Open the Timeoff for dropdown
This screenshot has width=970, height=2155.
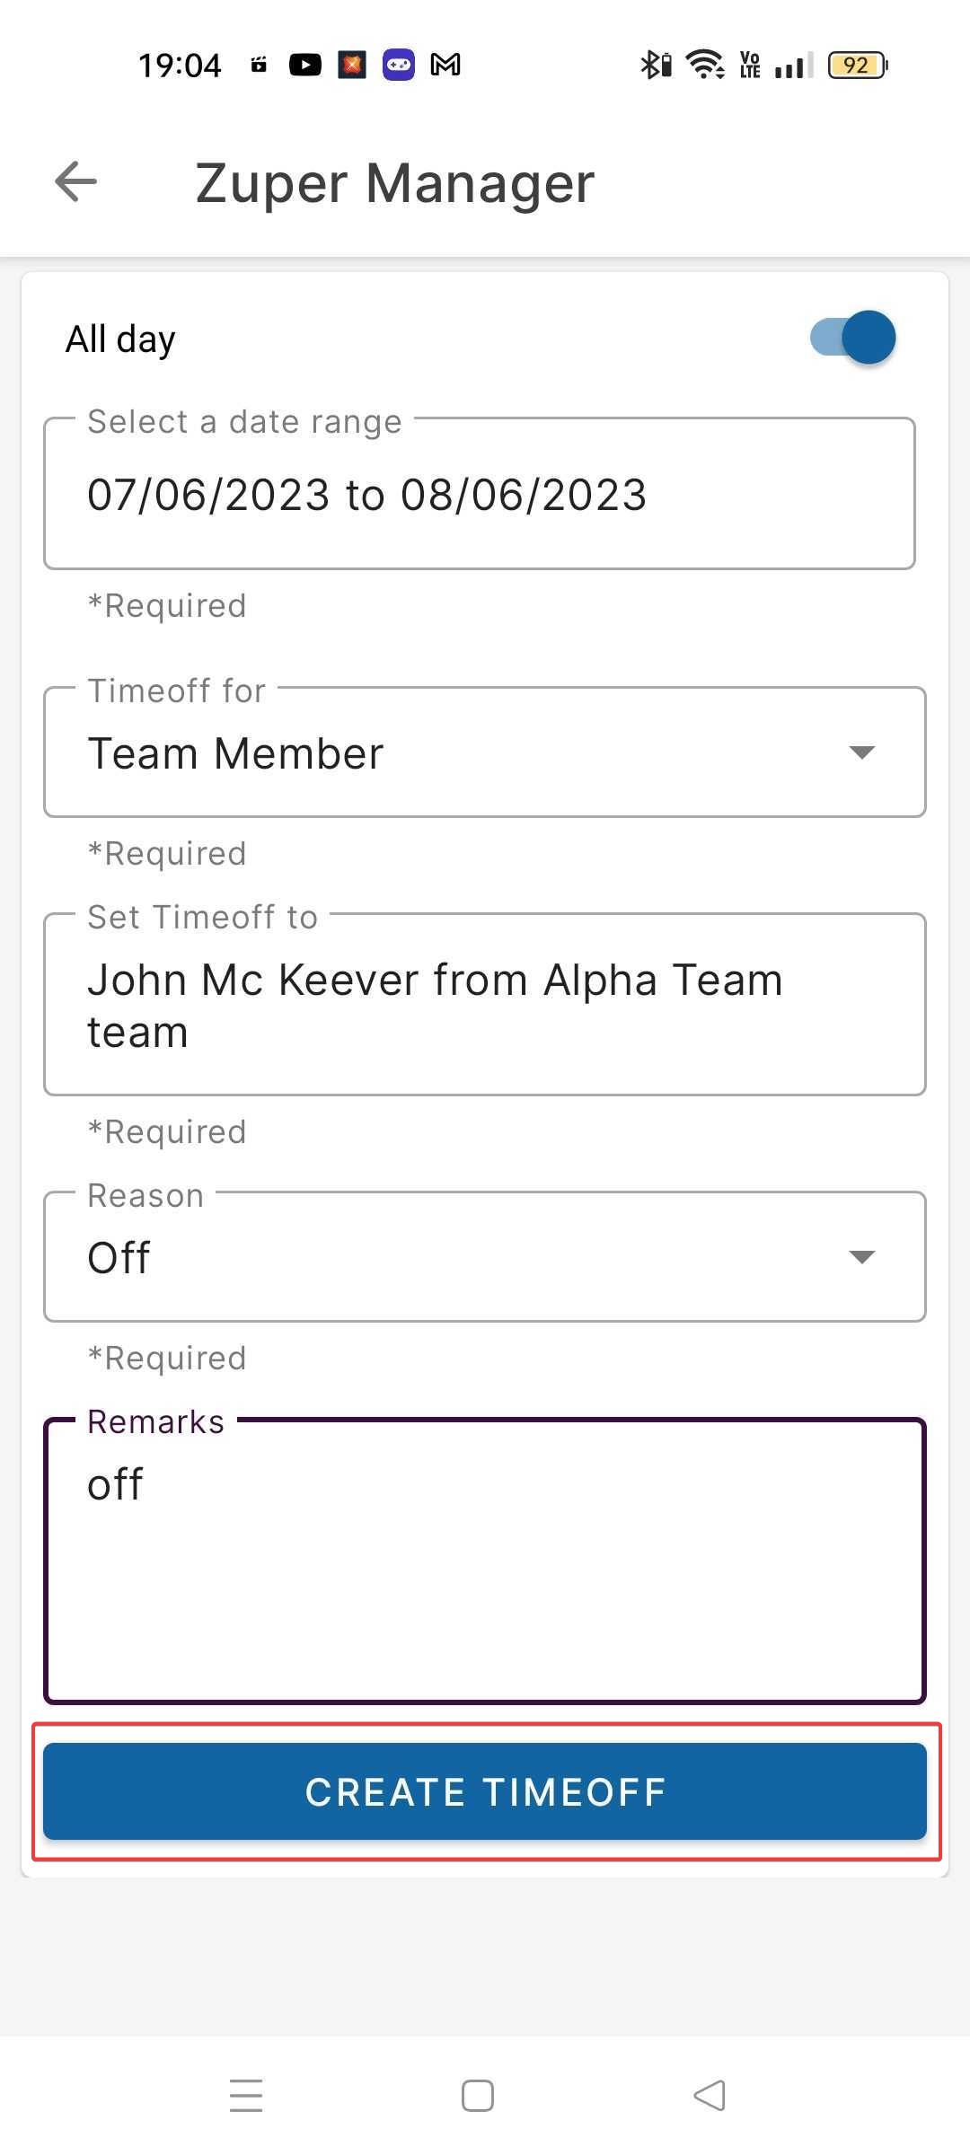484,752
